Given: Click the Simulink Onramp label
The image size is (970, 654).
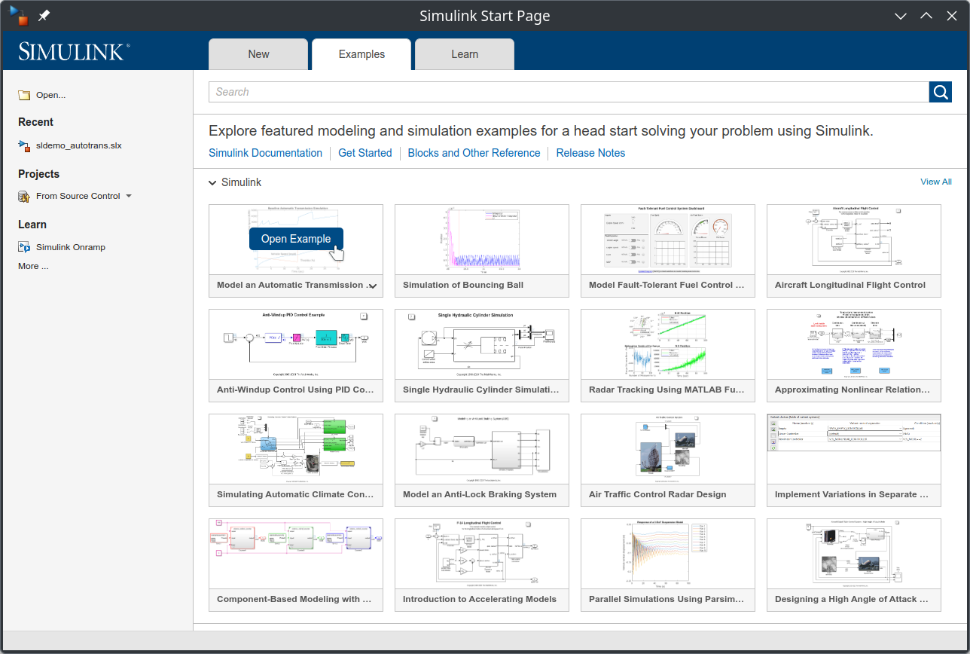Looking at the screenshot, I should pos(71,247).
